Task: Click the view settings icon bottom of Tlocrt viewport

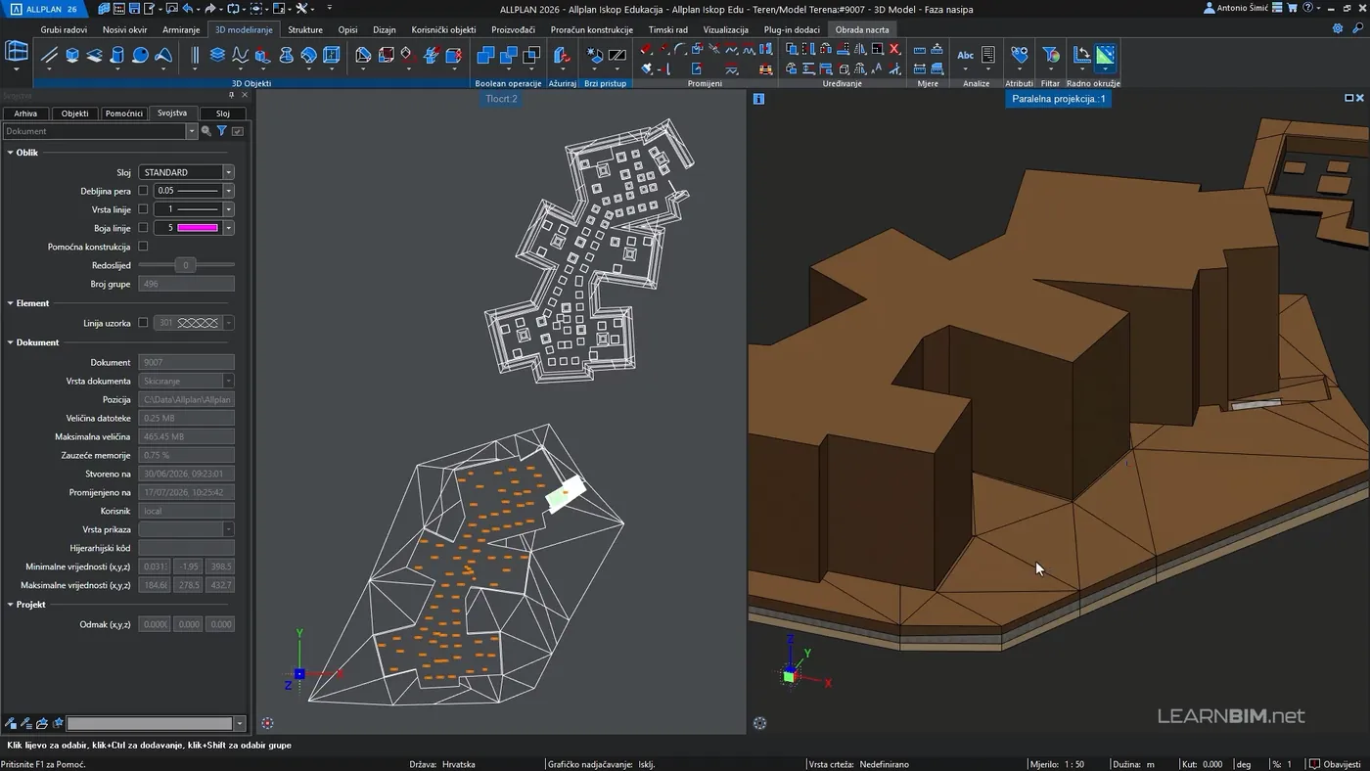Action: [x=267, y=723]
